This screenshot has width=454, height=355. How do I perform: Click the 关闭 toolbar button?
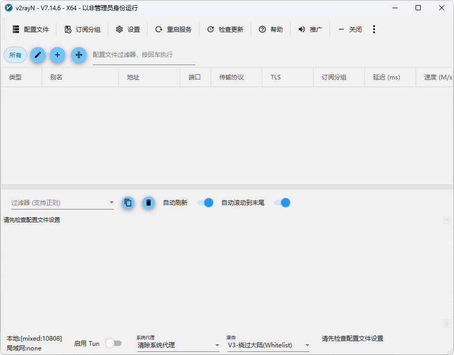pyautogui.click(x=350, y=29)
